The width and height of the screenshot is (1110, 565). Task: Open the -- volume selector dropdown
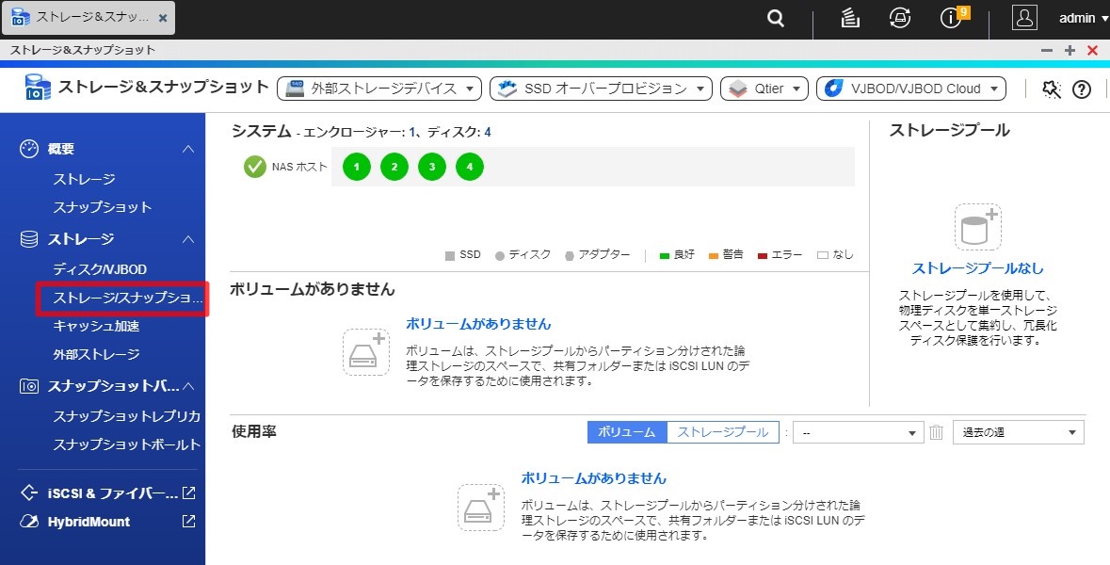(858, 432)
